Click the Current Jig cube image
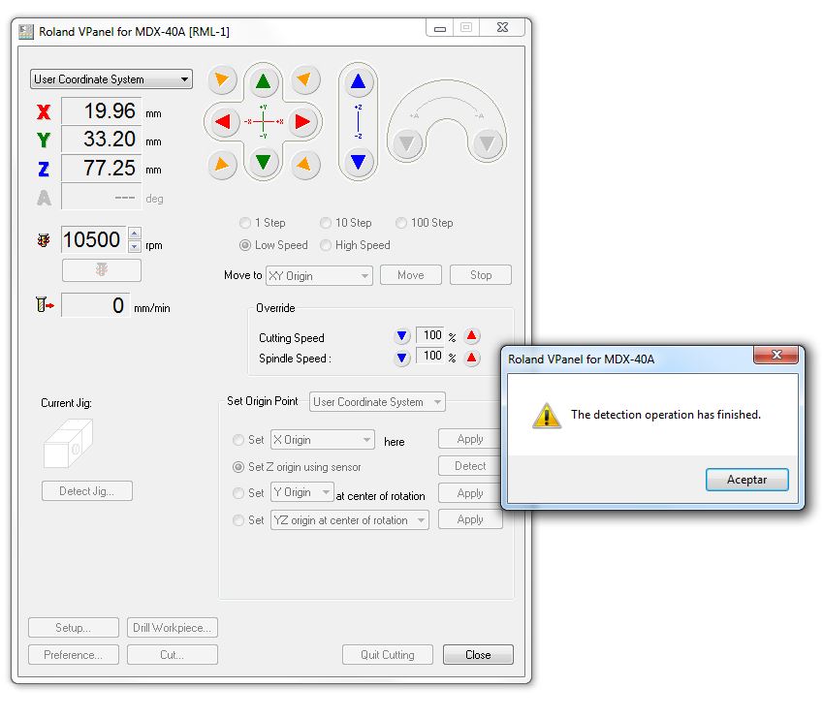823x719 pixels. coord(68,444)
